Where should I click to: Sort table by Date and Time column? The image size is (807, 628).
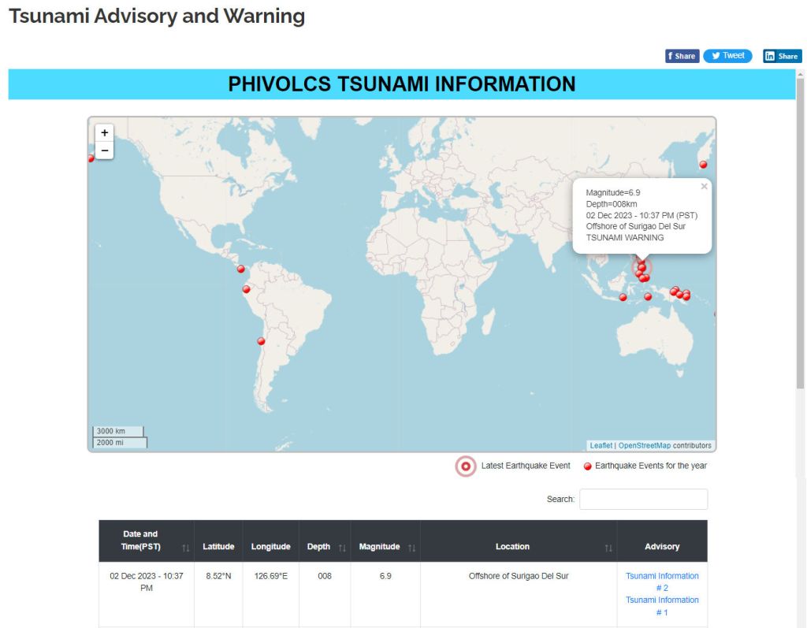[x=146, y=541]
